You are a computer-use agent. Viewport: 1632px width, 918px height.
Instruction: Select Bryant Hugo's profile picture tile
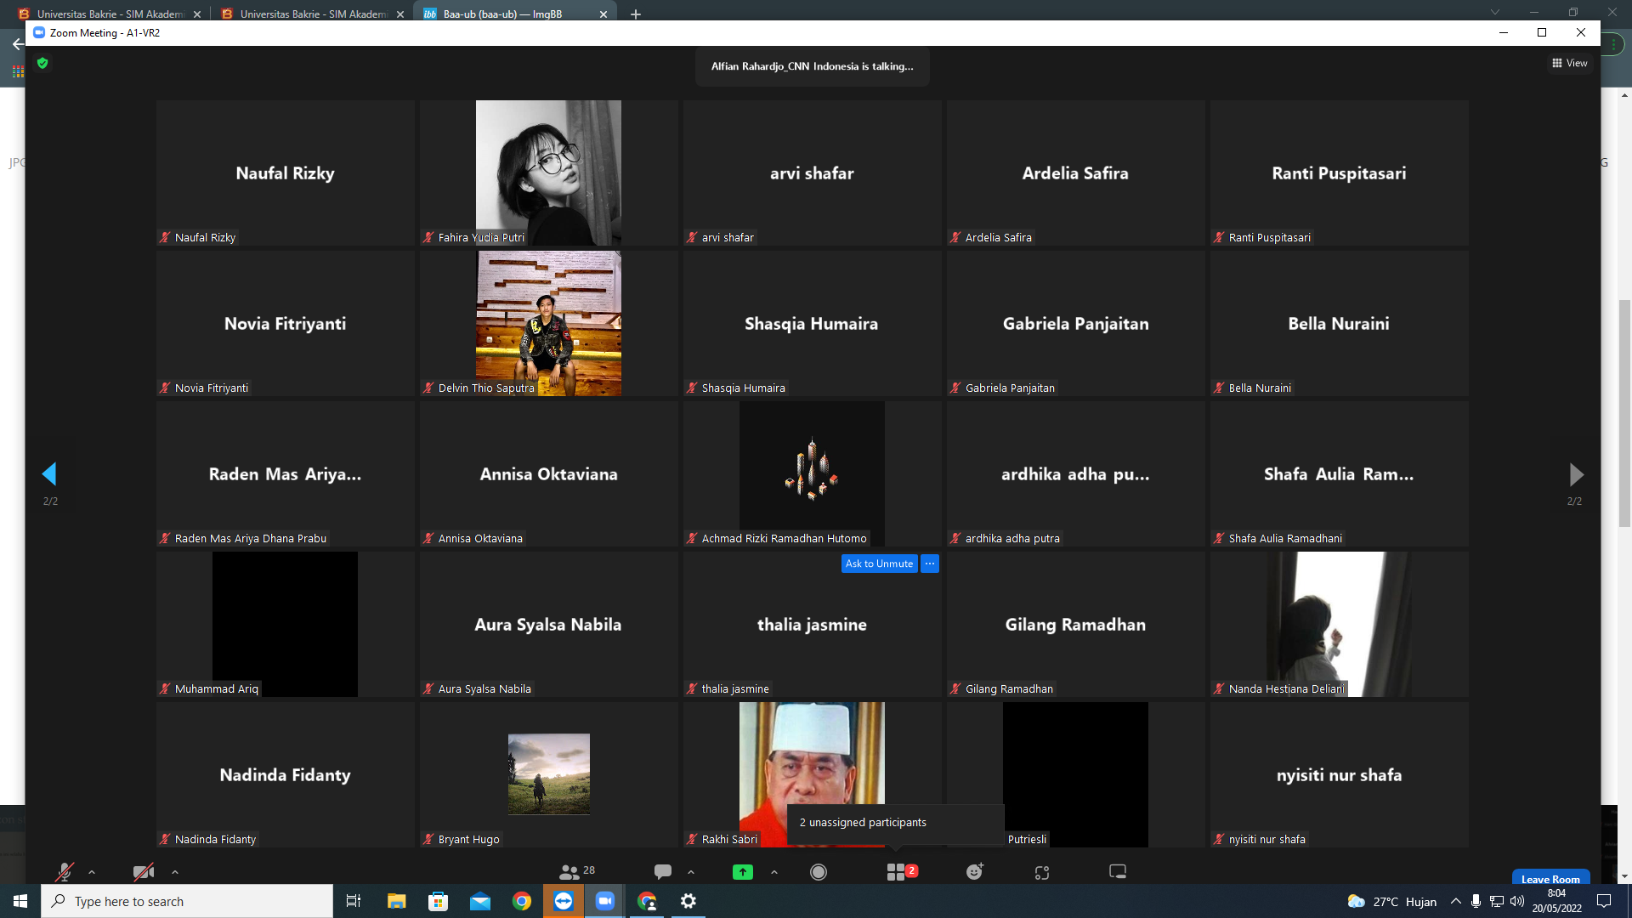(x=548, y=774)
